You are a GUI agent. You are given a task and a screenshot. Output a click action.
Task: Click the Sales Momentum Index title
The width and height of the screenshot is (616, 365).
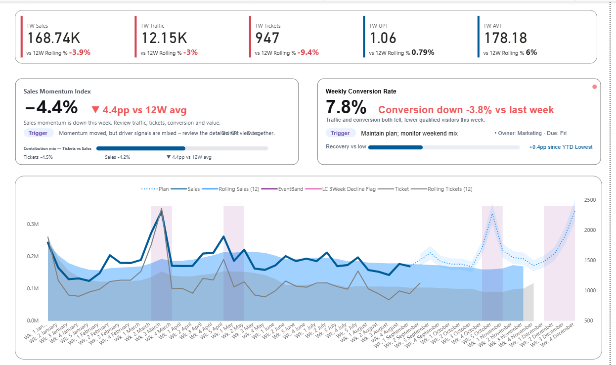pyautogui.click(x=57, y=91)
